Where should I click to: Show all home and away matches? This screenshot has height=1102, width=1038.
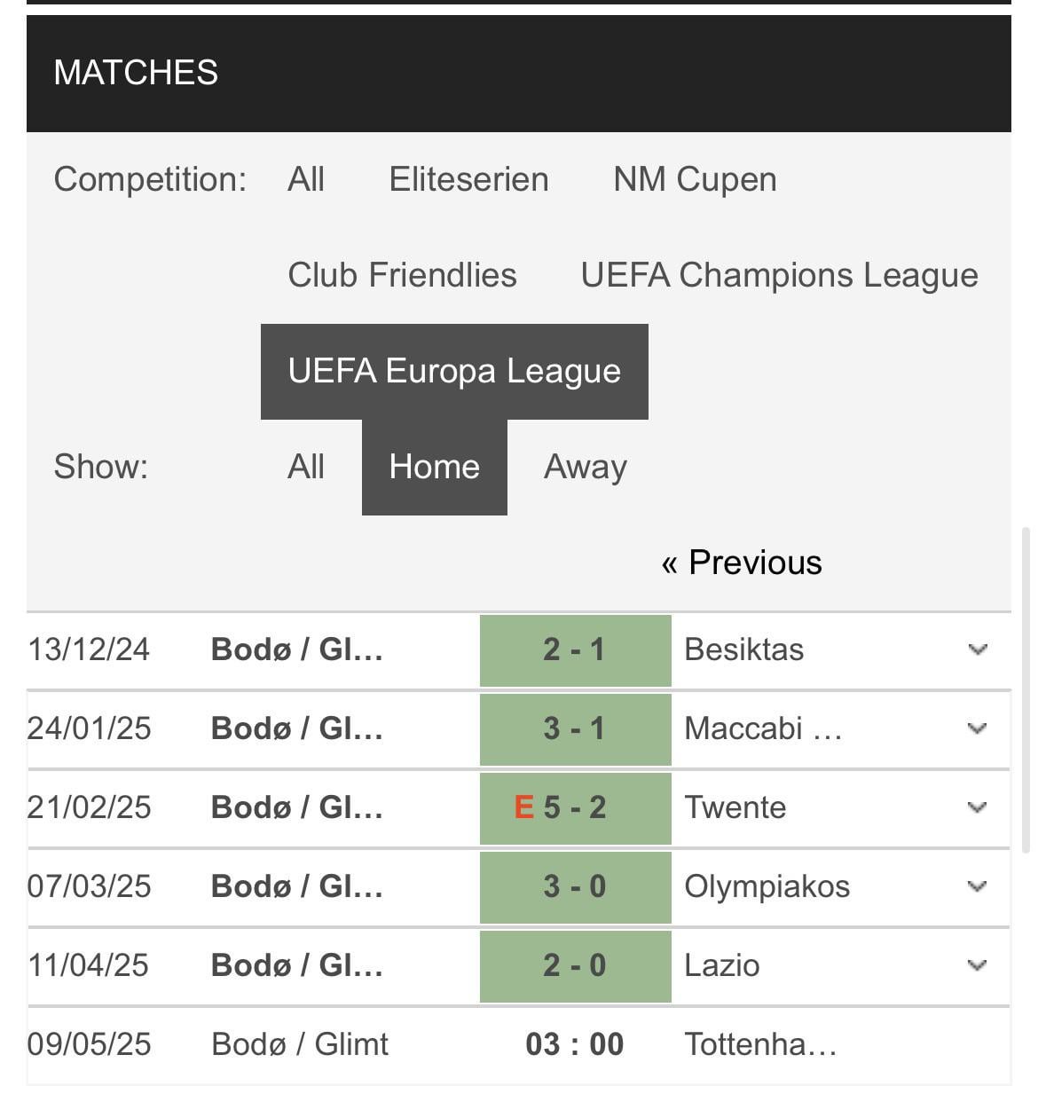(305, 466)
